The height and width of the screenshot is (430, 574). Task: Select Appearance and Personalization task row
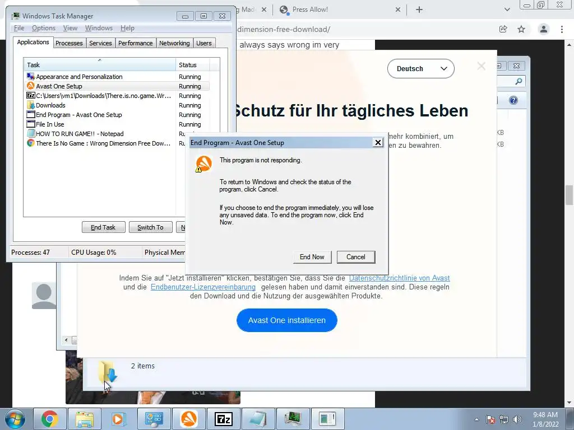(117, 77)
